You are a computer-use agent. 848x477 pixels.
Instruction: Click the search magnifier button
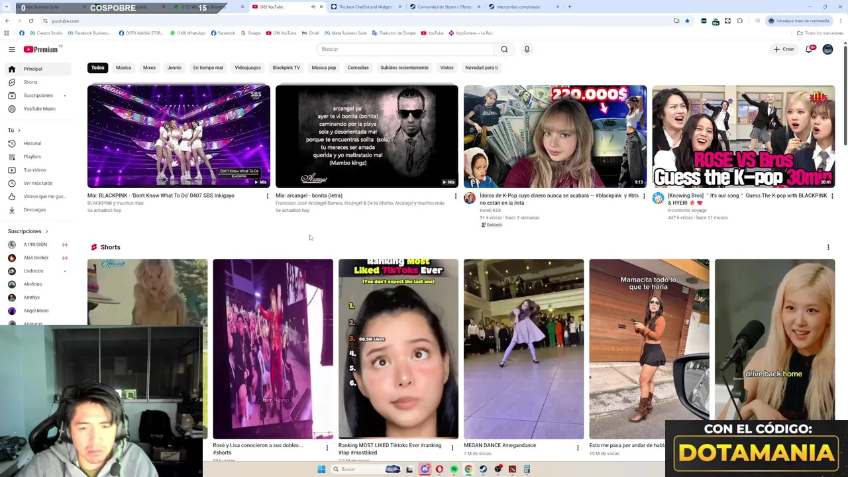point(504,49)
